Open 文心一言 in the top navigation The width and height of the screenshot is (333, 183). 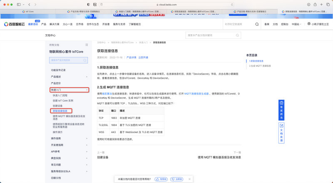tap(68, 24)
